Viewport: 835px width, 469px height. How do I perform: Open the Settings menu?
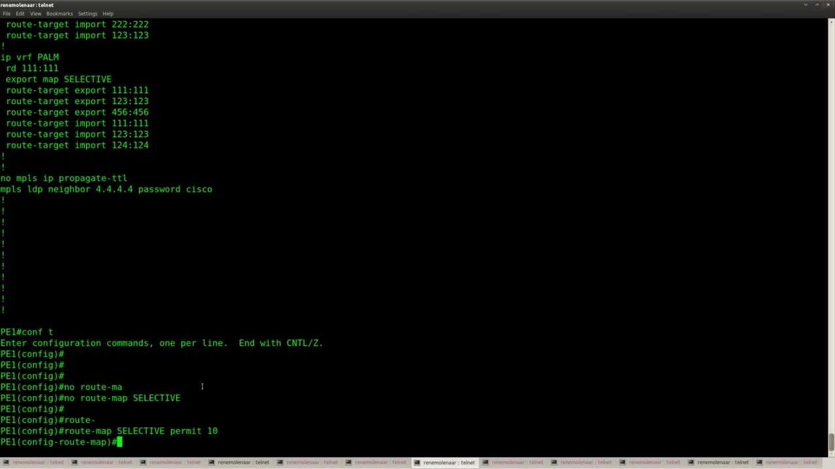pyautogui.click(x=87, y=14)
